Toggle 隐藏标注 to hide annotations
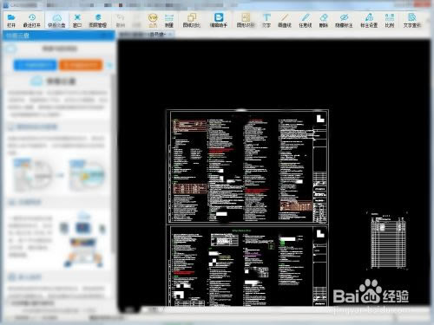This screenshot has height=325, width=434. (x=344, y=20)
